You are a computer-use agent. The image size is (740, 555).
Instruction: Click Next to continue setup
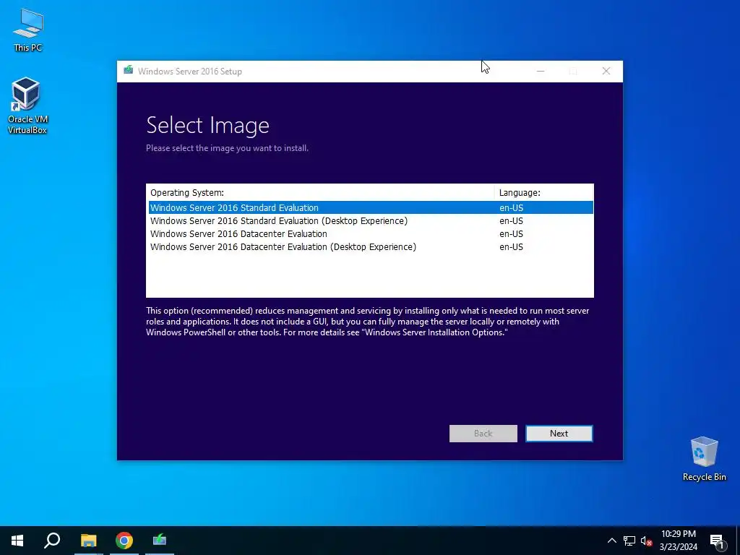[x=559, y=434]
